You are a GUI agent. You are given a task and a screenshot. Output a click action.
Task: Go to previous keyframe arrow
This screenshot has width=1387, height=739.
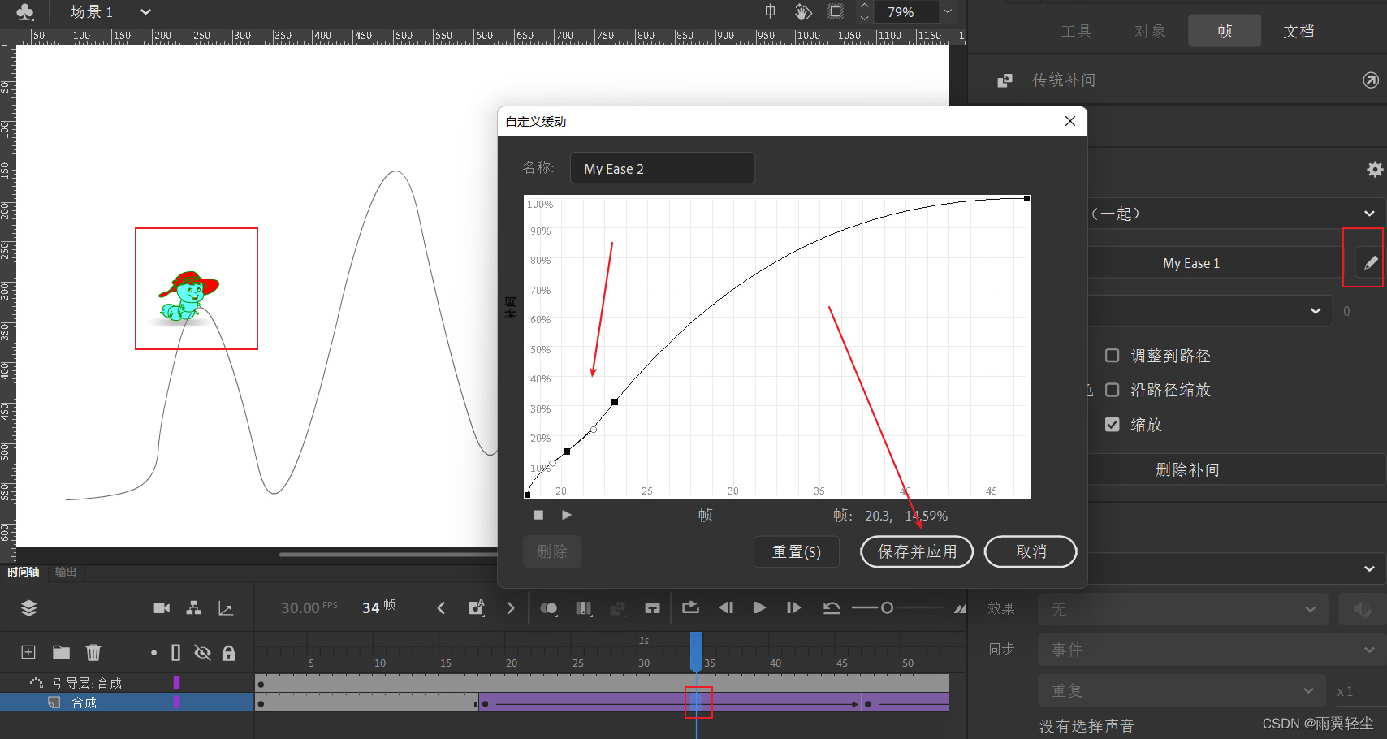(x=441, y=608)
